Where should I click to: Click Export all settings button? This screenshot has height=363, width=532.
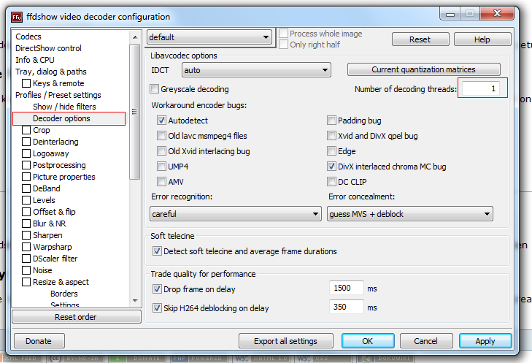click(285, 341)
